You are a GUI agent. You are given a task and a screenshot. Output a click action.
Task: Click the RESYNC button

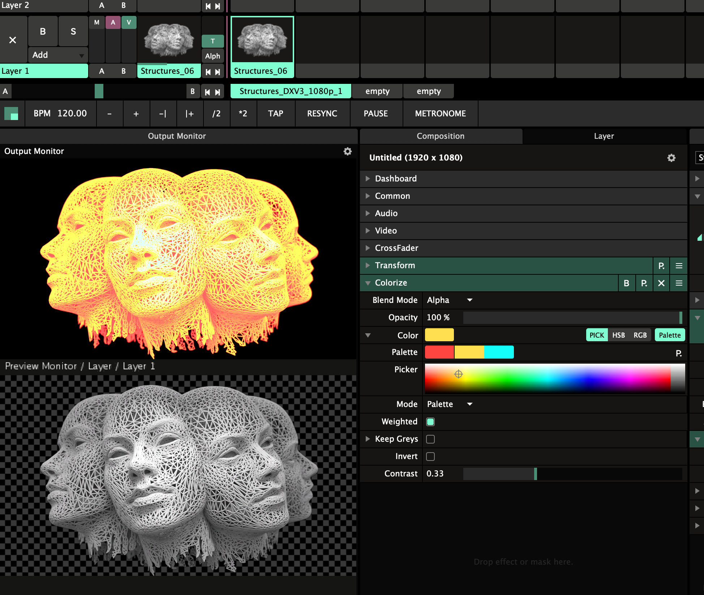(322, 114)
